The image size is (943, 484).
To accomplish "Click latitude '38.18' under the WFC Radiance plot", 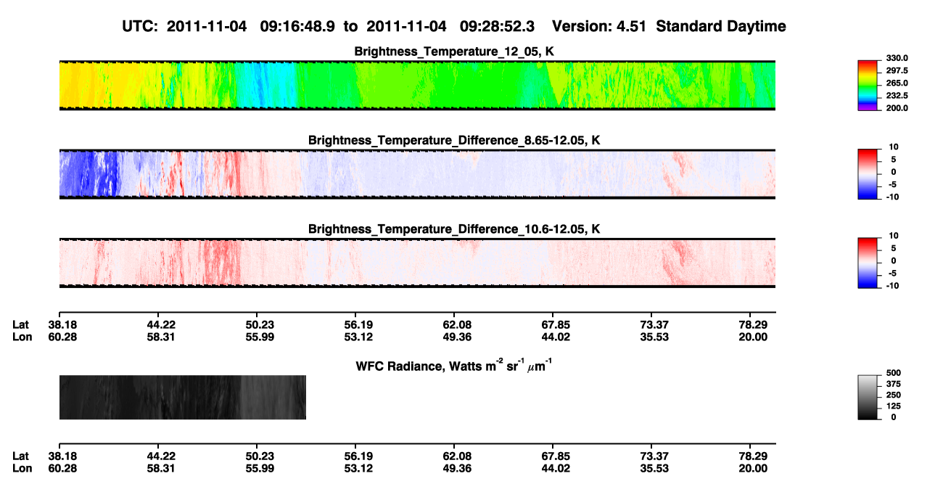I will point(62,456).
